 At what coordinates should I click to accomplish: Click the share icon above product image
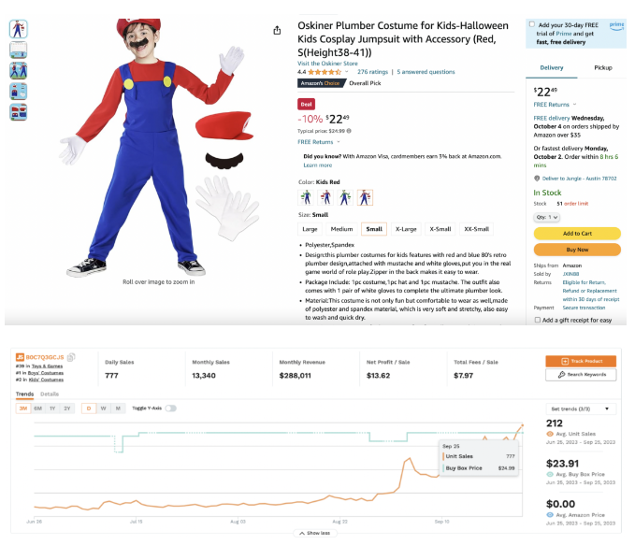[277, 30]
